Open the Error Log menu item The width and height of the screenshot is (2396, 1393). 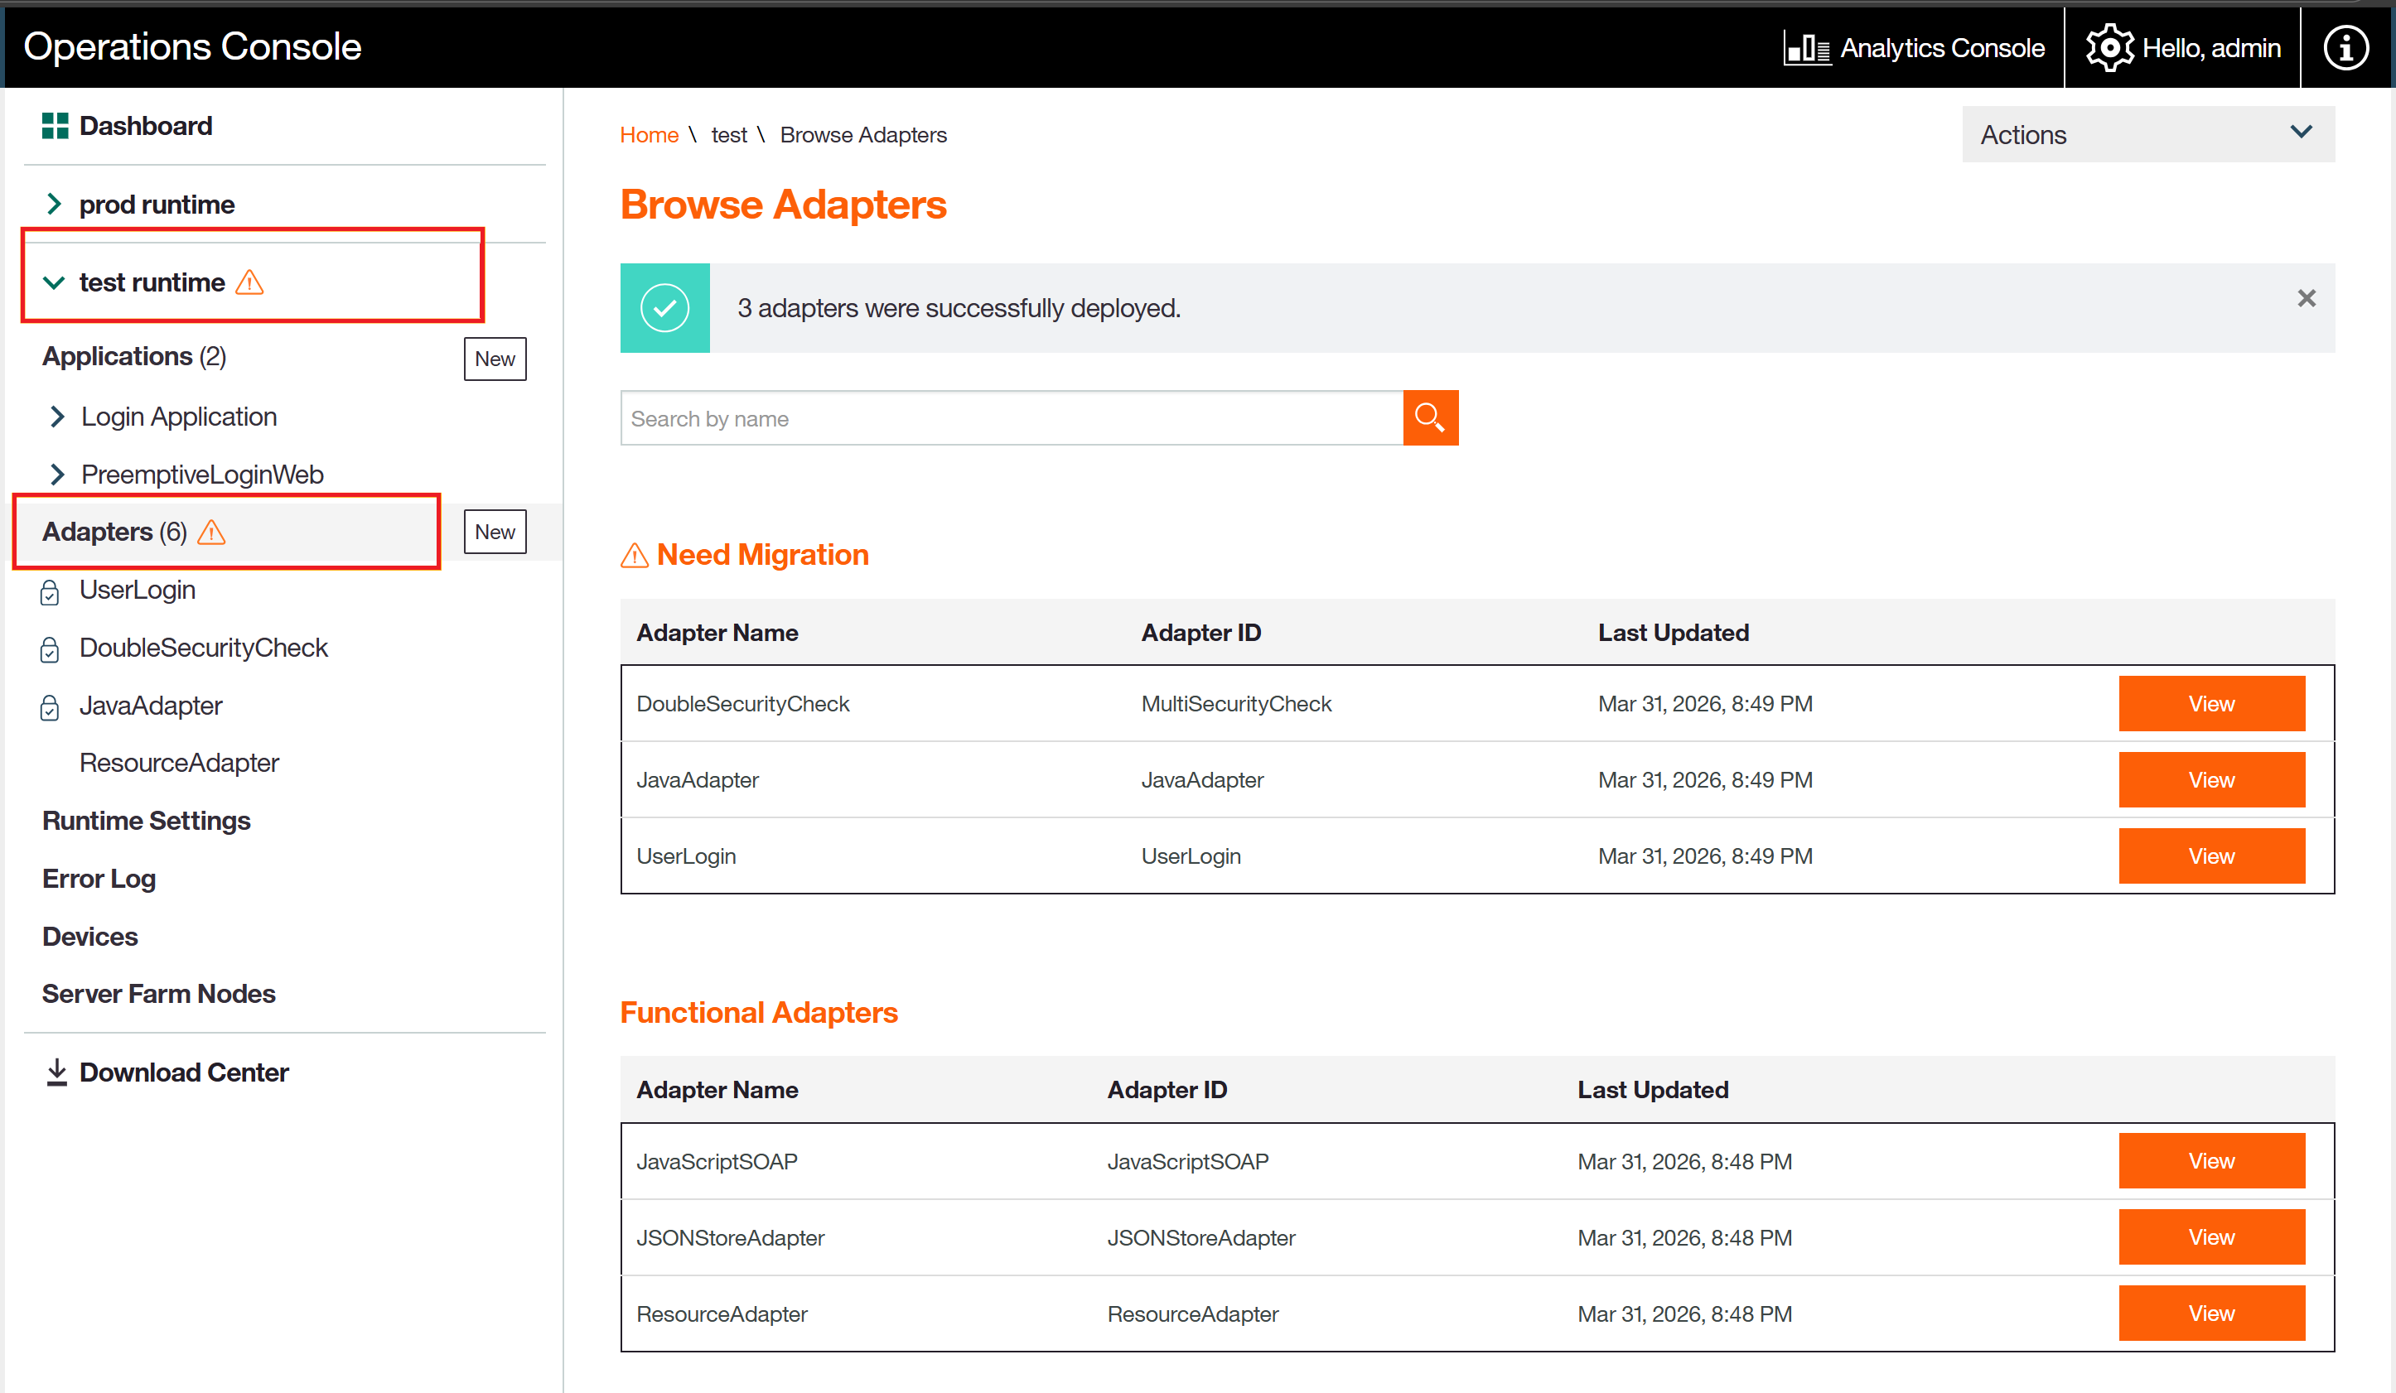99,878
